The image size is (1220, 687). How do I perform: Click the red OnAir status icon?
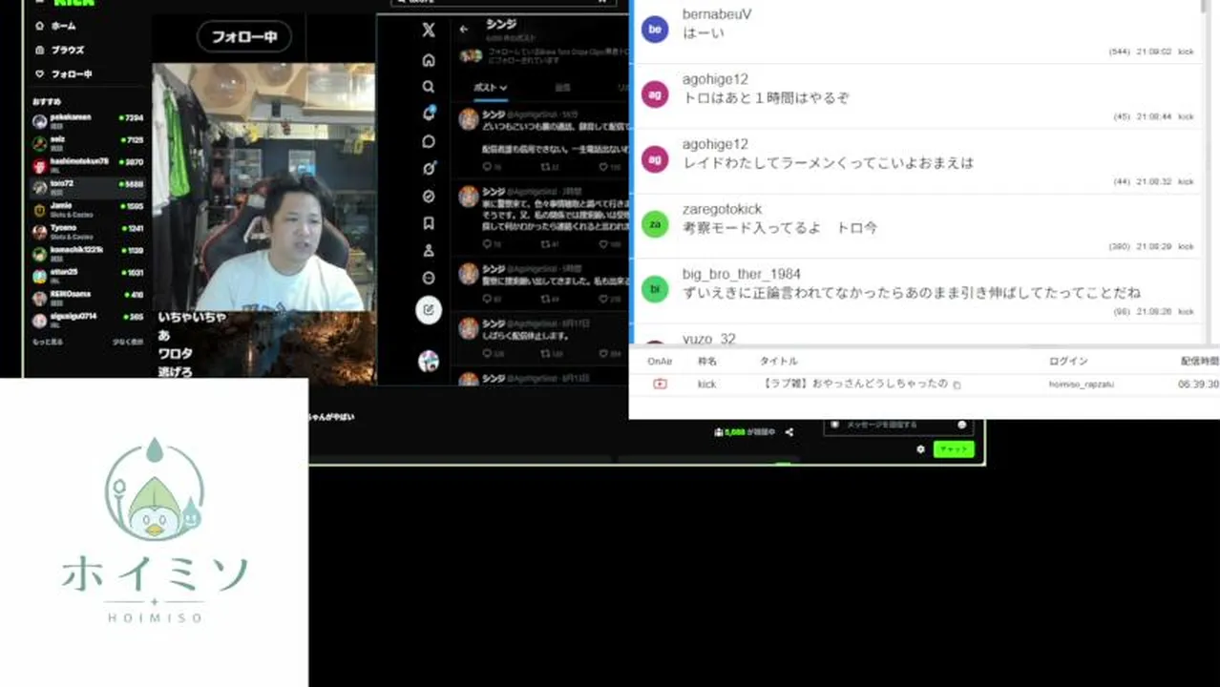[x=660, y=384]
